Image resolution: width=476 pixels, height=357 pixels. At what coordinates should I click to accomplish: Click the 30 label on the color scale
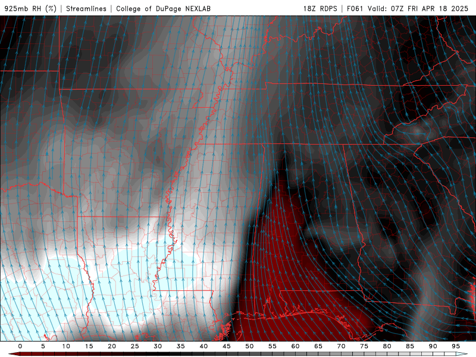[x=158, y=346]
